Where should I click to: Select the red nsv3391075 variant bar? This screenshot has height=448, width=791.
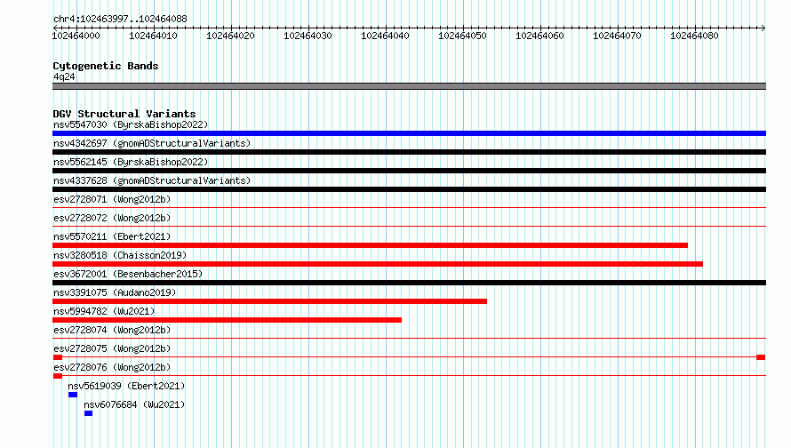269,301
